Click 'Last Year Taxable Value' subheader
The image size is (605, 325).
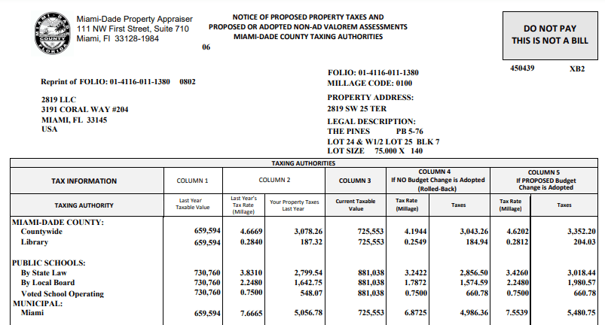coord(193,204)
